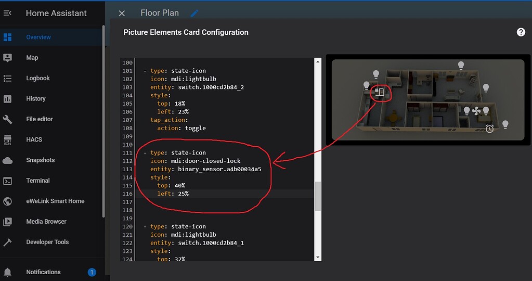
Task: Click the alarm clock icon on the floor plan
Action: 489,129
